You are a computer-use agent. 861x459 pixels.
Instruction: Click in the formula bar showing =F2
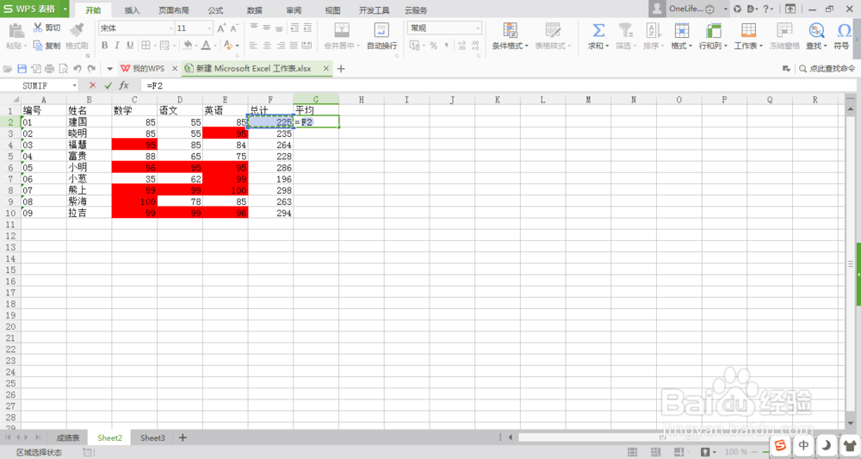coord(498,85)
